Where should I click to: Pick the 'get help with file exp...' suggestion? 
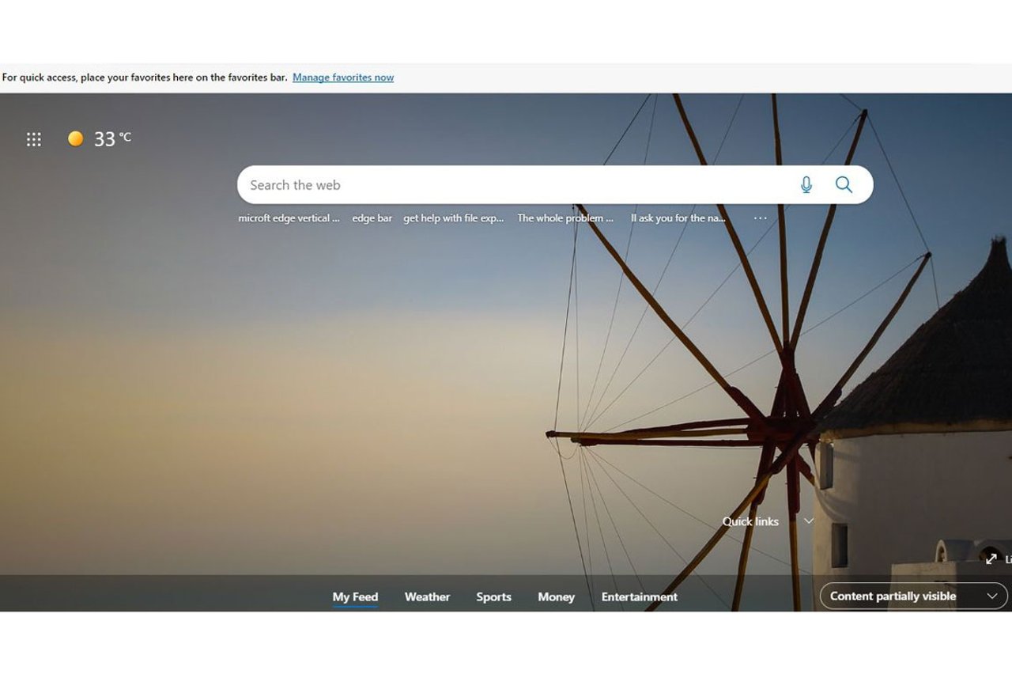point(453,218)
